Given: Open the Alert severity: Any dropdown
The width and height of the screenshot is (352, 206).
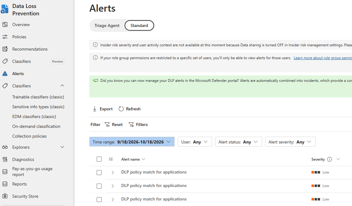Looking at the screenshot, I should click(290, 142).
